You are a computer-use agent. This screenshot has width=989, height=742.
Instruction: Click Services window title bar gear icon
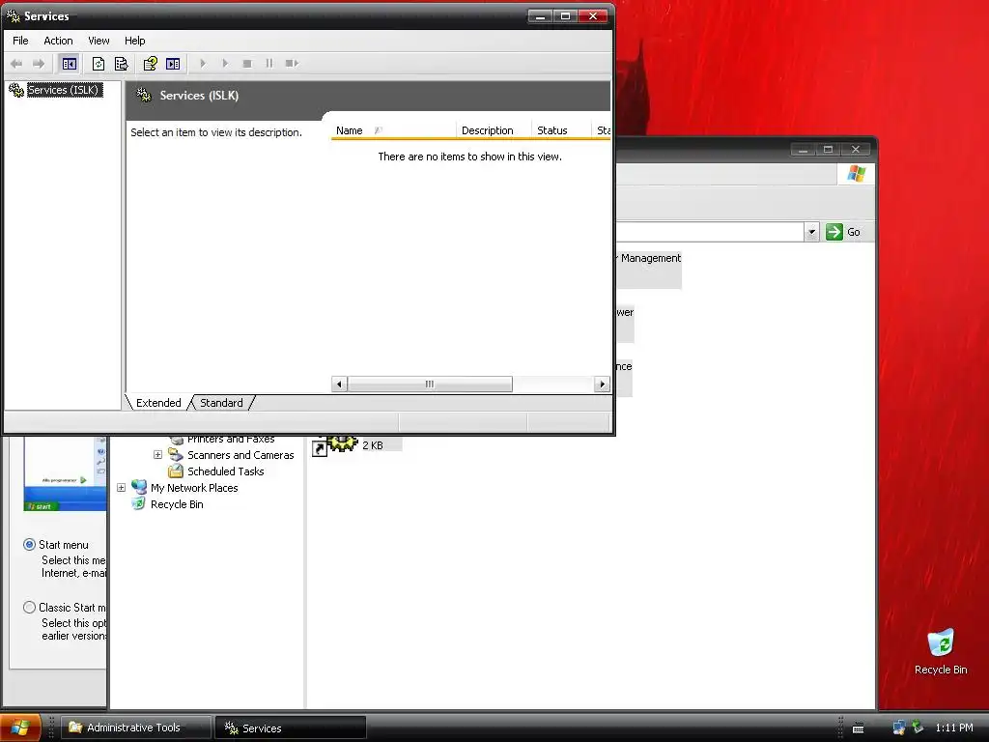click(13, 15)
